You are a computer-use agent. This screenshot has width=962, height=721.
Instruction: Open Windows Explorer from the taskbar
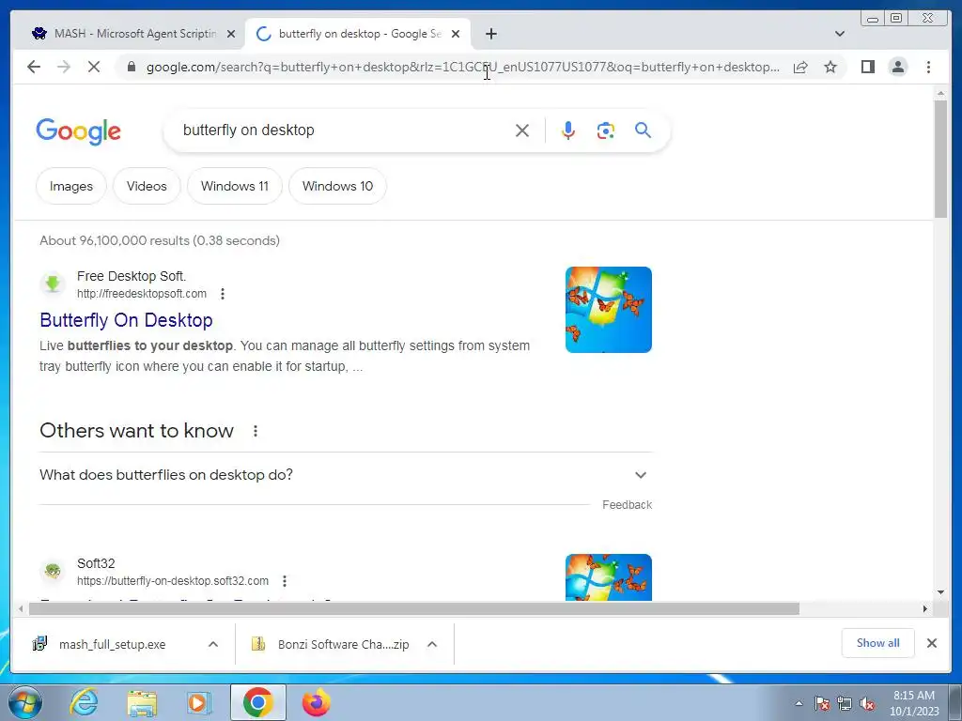pyautogui.click(x=142, y=702)
